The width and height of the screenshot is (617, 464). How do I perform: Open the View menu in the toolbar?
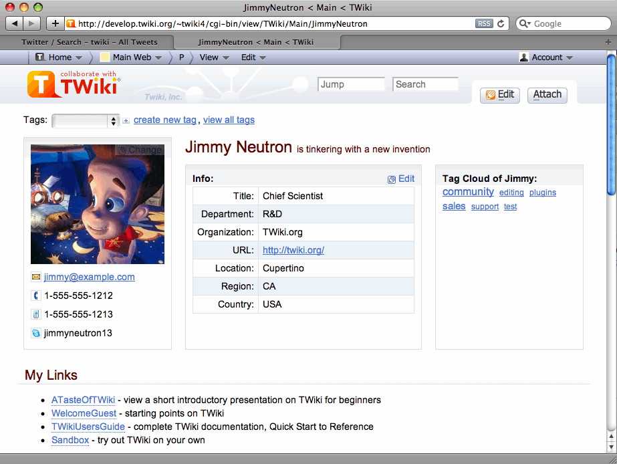click(214, 57)
